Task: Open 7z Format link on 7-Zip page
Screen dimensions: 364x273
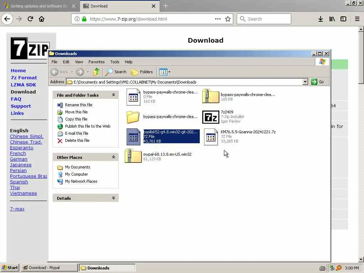Action: (x=24, y=77)
